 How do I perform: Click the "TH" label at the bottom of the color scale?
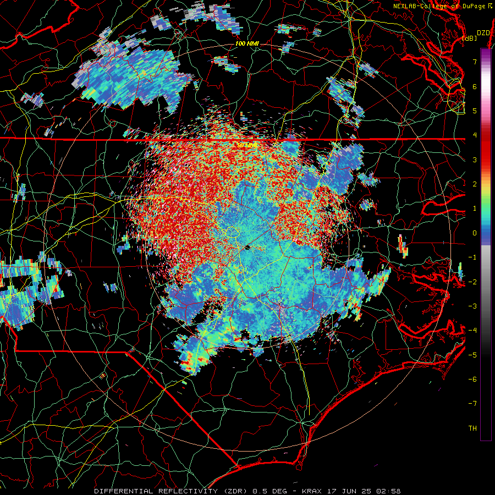(x=472, y=428)
